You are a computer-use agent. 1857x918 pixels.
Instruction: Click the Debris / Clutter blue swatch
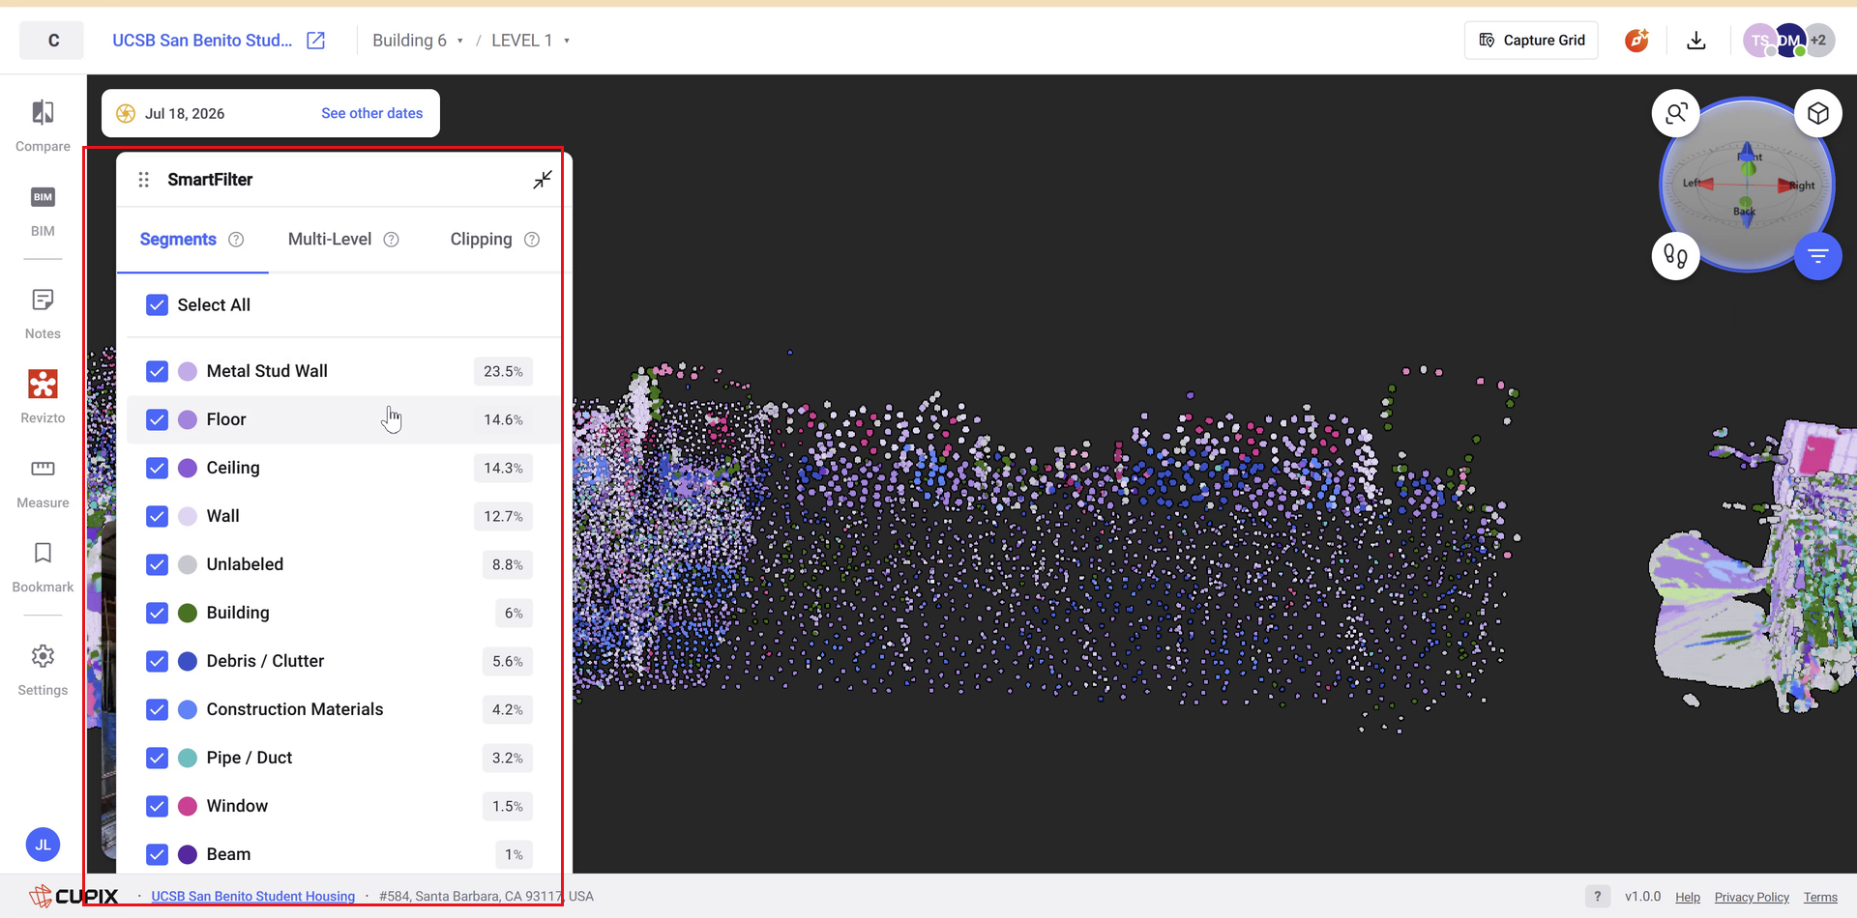click(188, 661)
